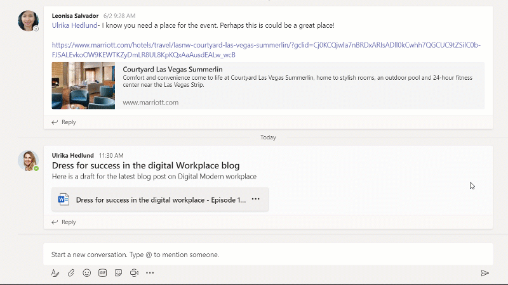The height and width of the screenshot is (285, 508).
Task: Open more compose options ellipsis
Action: pyautogui.click(x=150, y=273)
